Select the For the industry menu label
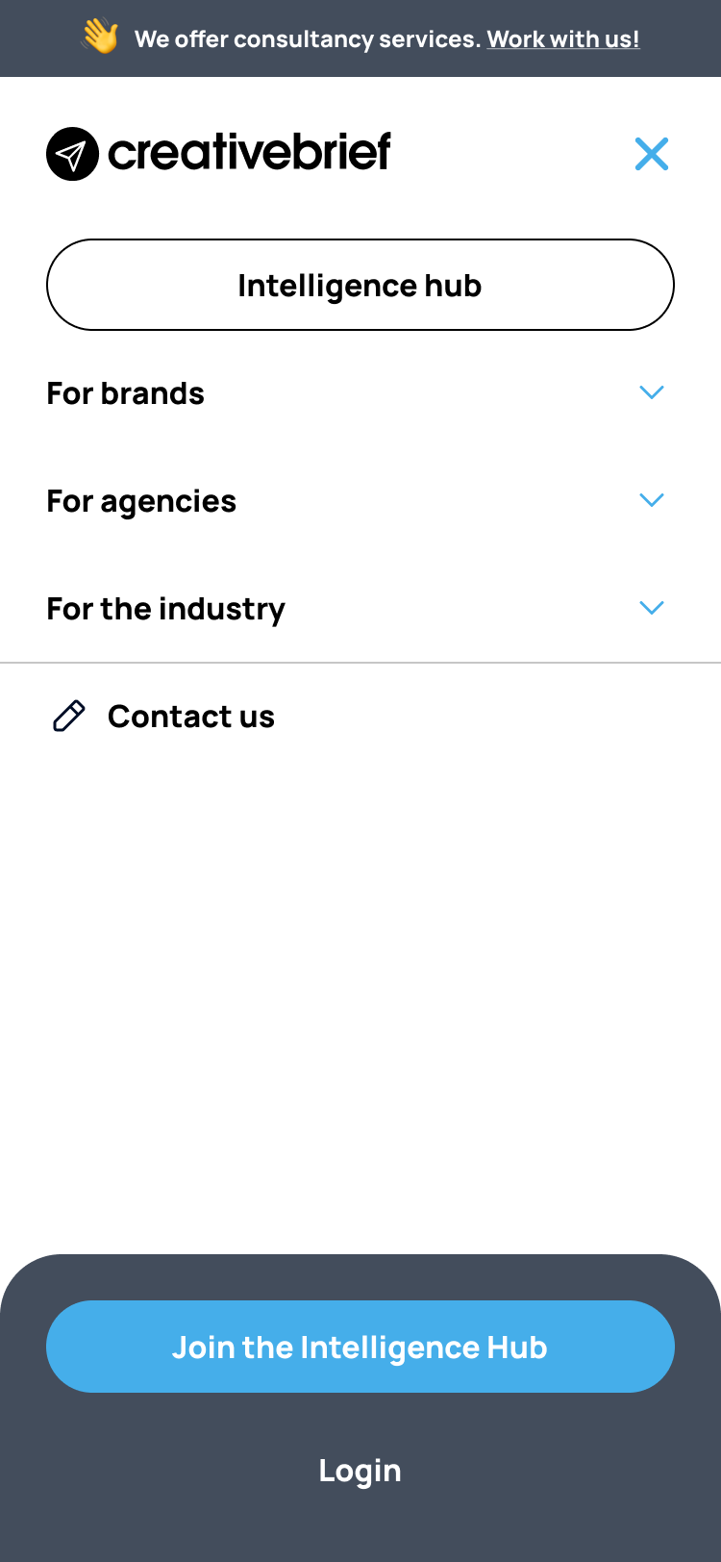This screenshot has height=1562, width=721. (x=166, y=610)
